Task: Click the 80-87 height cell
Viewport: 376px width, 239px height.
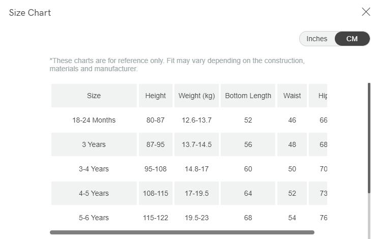Action: (x=156, y=120)
